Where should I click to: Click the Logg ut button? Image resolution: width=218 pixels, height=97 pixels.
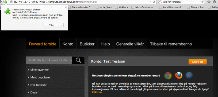tap(198, 62)
